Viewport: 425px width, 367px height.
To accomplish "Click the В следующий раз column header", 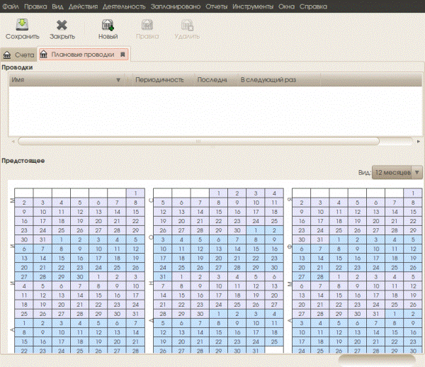I will pos(268,80).
